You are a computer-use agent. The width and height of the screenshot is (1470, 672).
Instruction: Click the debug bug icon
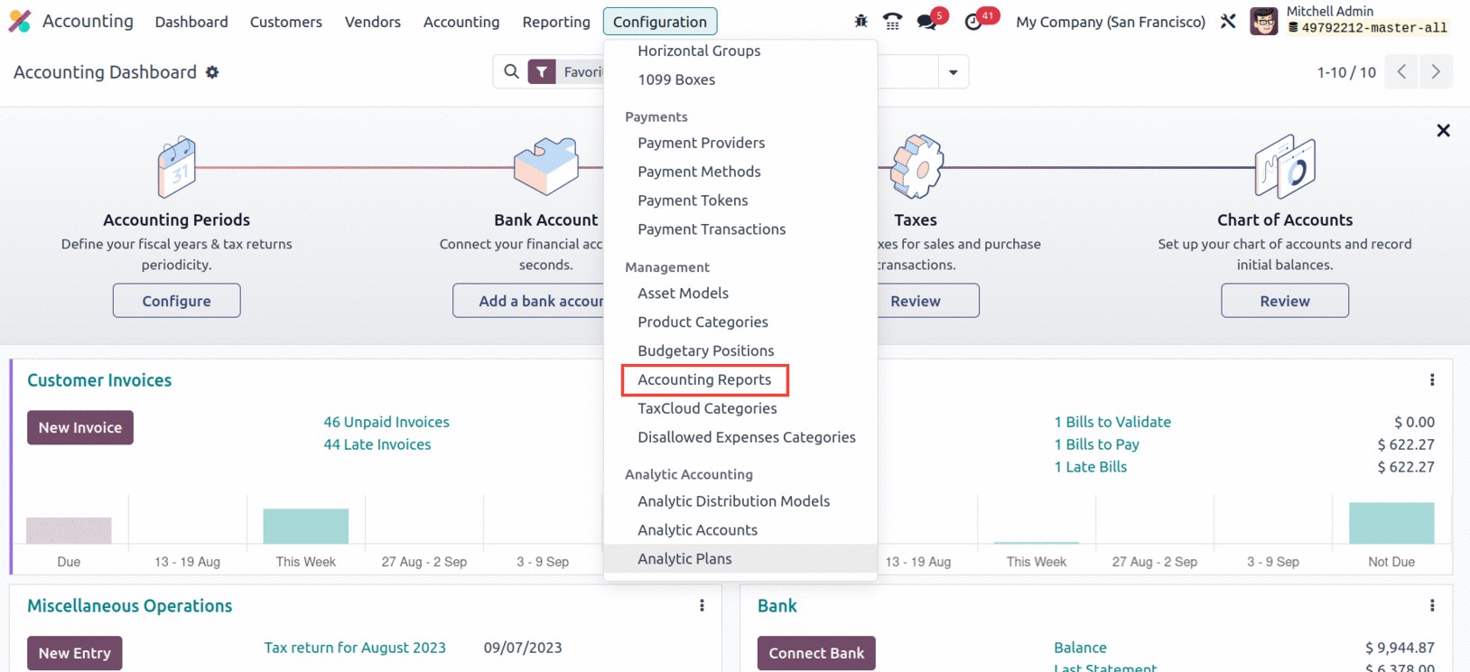861,22
